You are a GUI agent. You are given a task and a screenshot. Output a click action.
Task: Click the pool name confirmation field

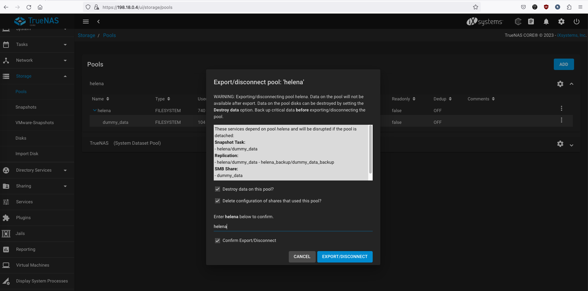[x=293, y=227]
